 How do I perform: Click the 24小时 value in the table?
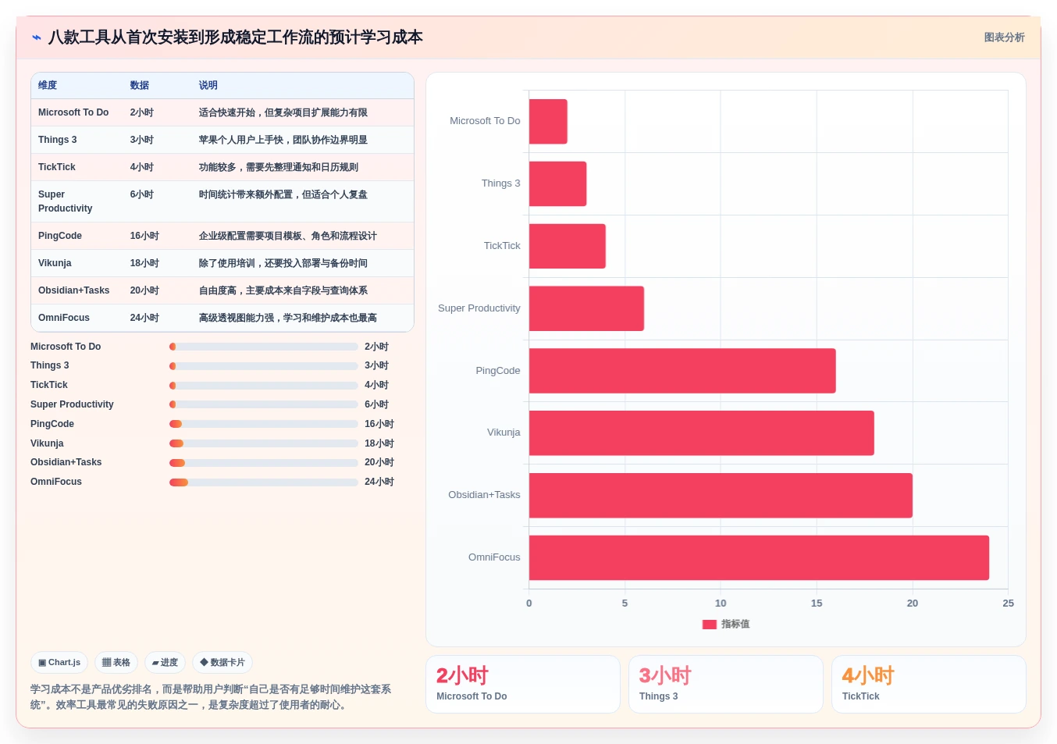click(x=144, y=318)
